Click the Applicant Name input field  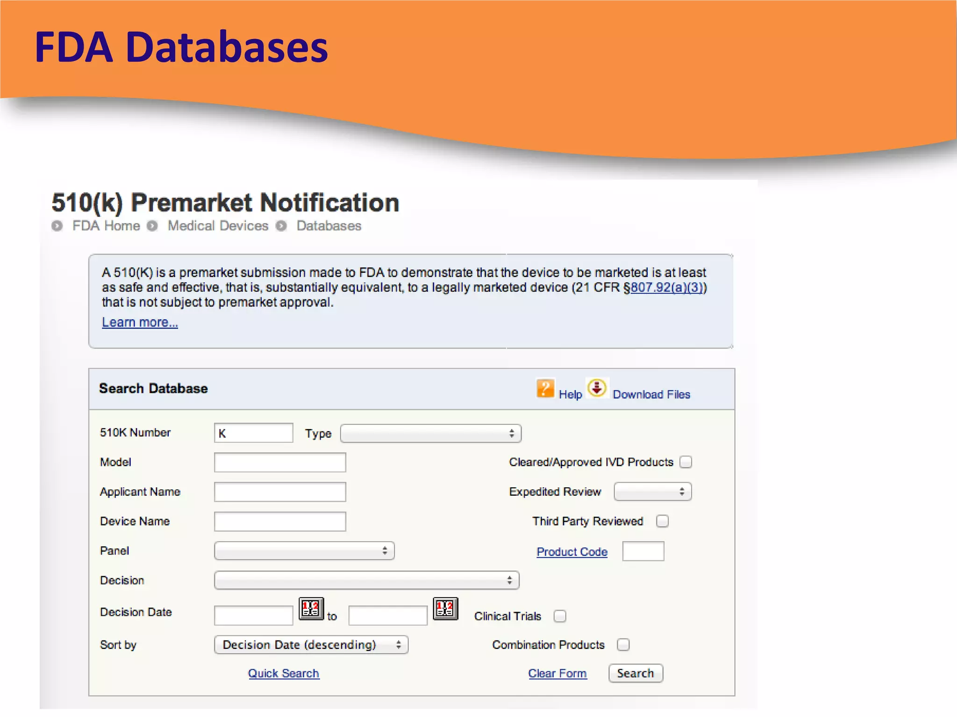(280, 492)
